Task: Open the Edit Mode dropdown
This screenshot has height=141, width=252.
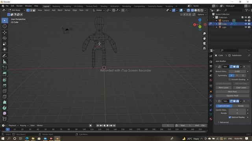Action: pos(17,10)
